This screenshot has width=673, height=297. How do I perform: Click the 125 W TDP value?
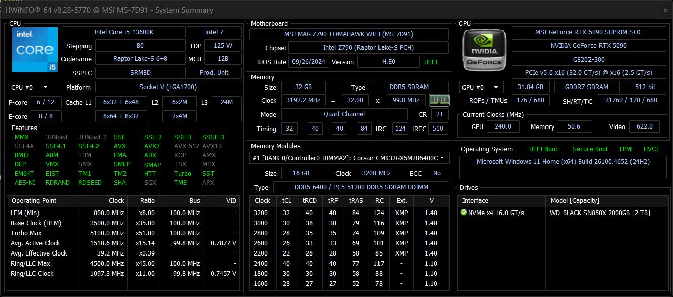223,46
